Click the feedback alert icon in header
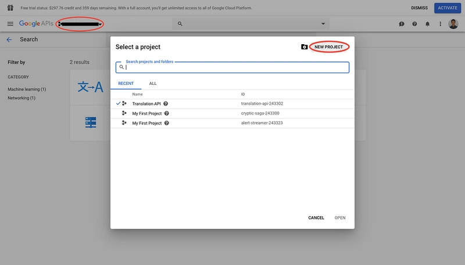465x265 pixels. click(402, 24)
